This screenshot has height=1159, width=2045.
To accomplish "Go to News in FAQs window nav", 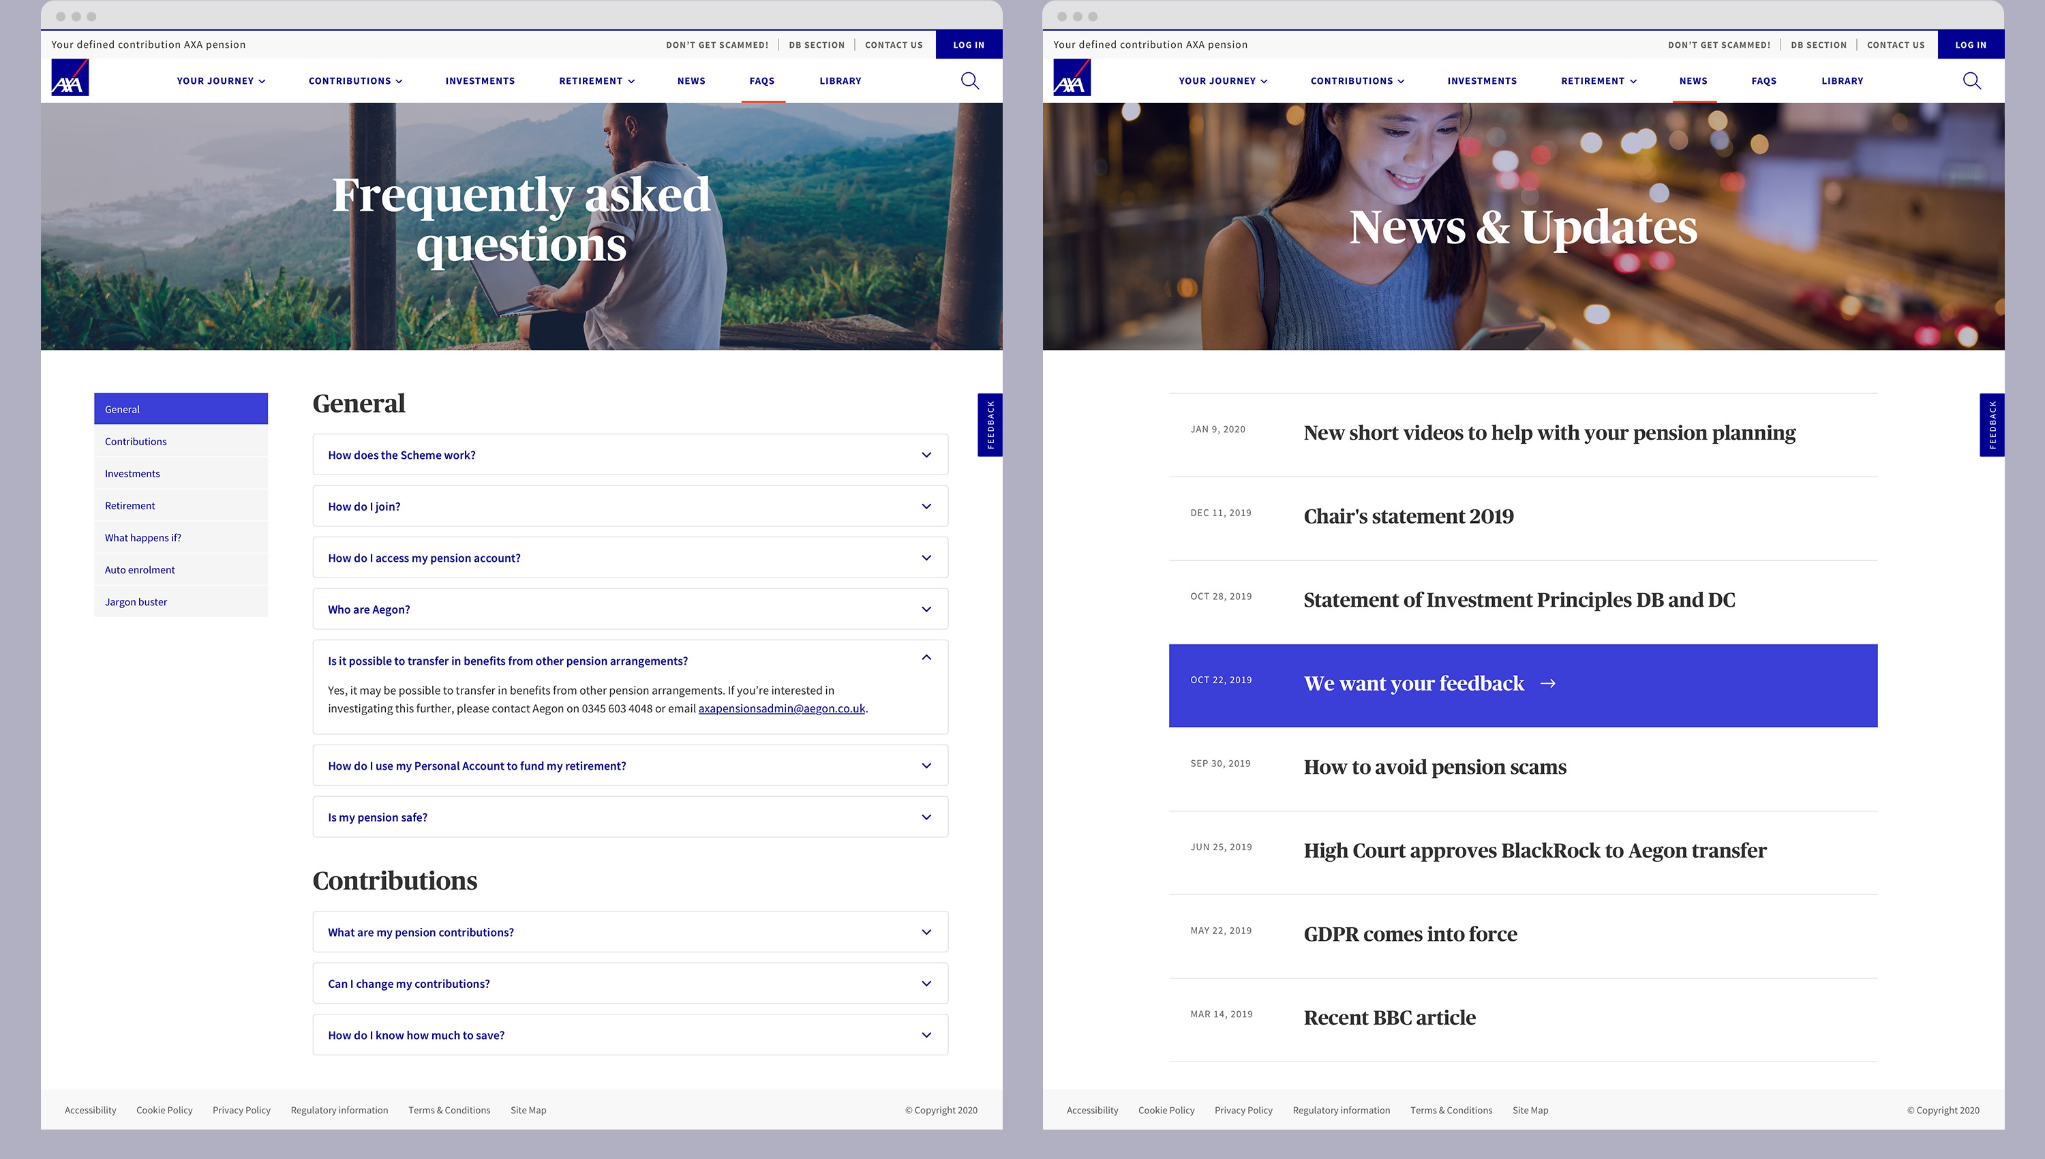I will pyautogui.click(x=691, y=81).
